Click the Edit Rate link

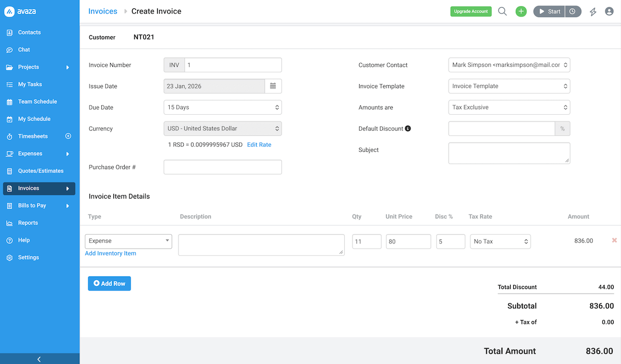[259, 145]
